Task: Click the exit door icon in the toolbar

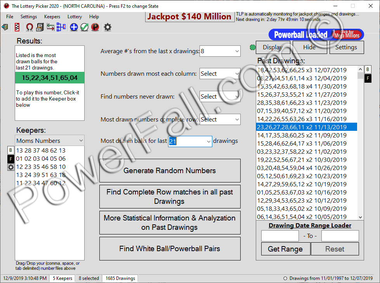Action: coord(5,27)
